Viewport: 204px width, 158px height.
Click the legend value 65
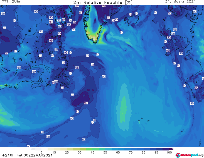click(118, 152)
